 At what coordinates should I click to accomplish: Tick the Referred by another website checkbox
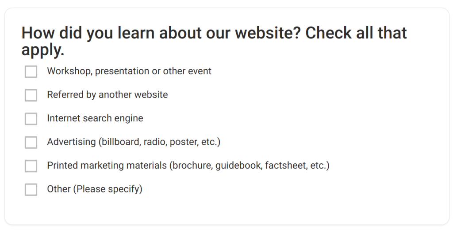(31, 95)
